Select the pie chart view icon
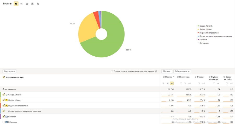 (x=16, y=4)
